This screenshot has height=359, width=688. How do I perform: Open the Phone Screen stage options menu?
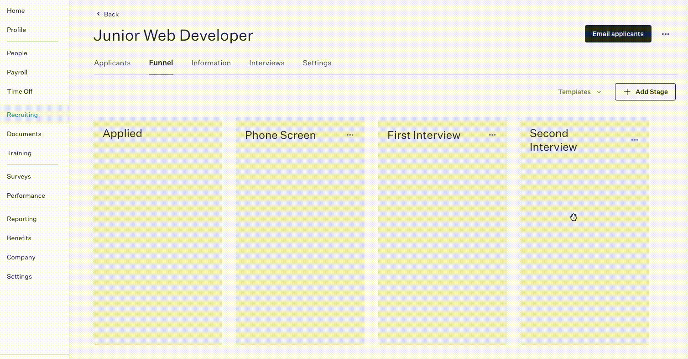point(350,135)
